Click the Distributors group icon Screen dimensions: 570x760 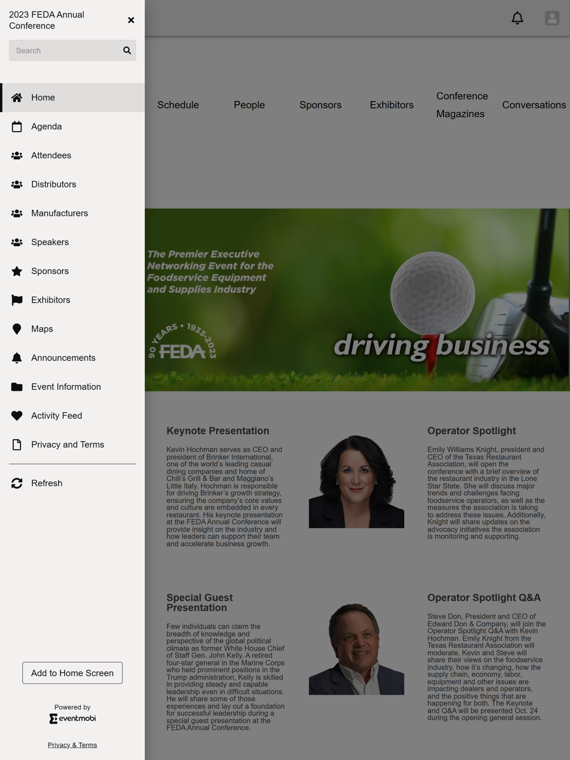pos(17,185)
